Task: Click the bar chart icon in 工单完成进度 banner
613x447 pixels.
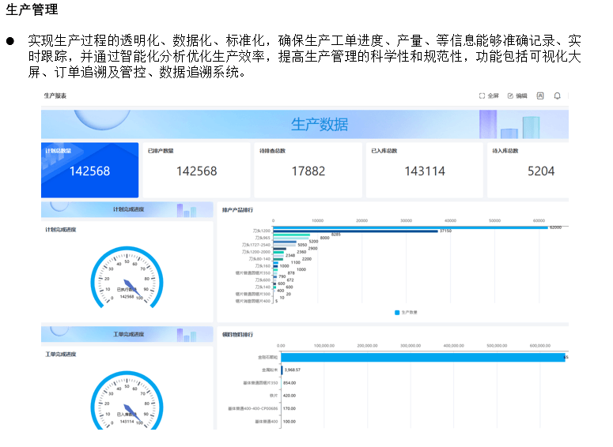Action: pyautogui.click(x=187, y=335)
